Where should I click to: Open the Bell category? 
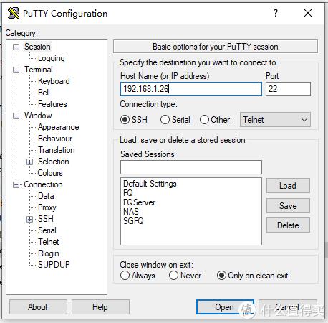(x=44, y=93)
